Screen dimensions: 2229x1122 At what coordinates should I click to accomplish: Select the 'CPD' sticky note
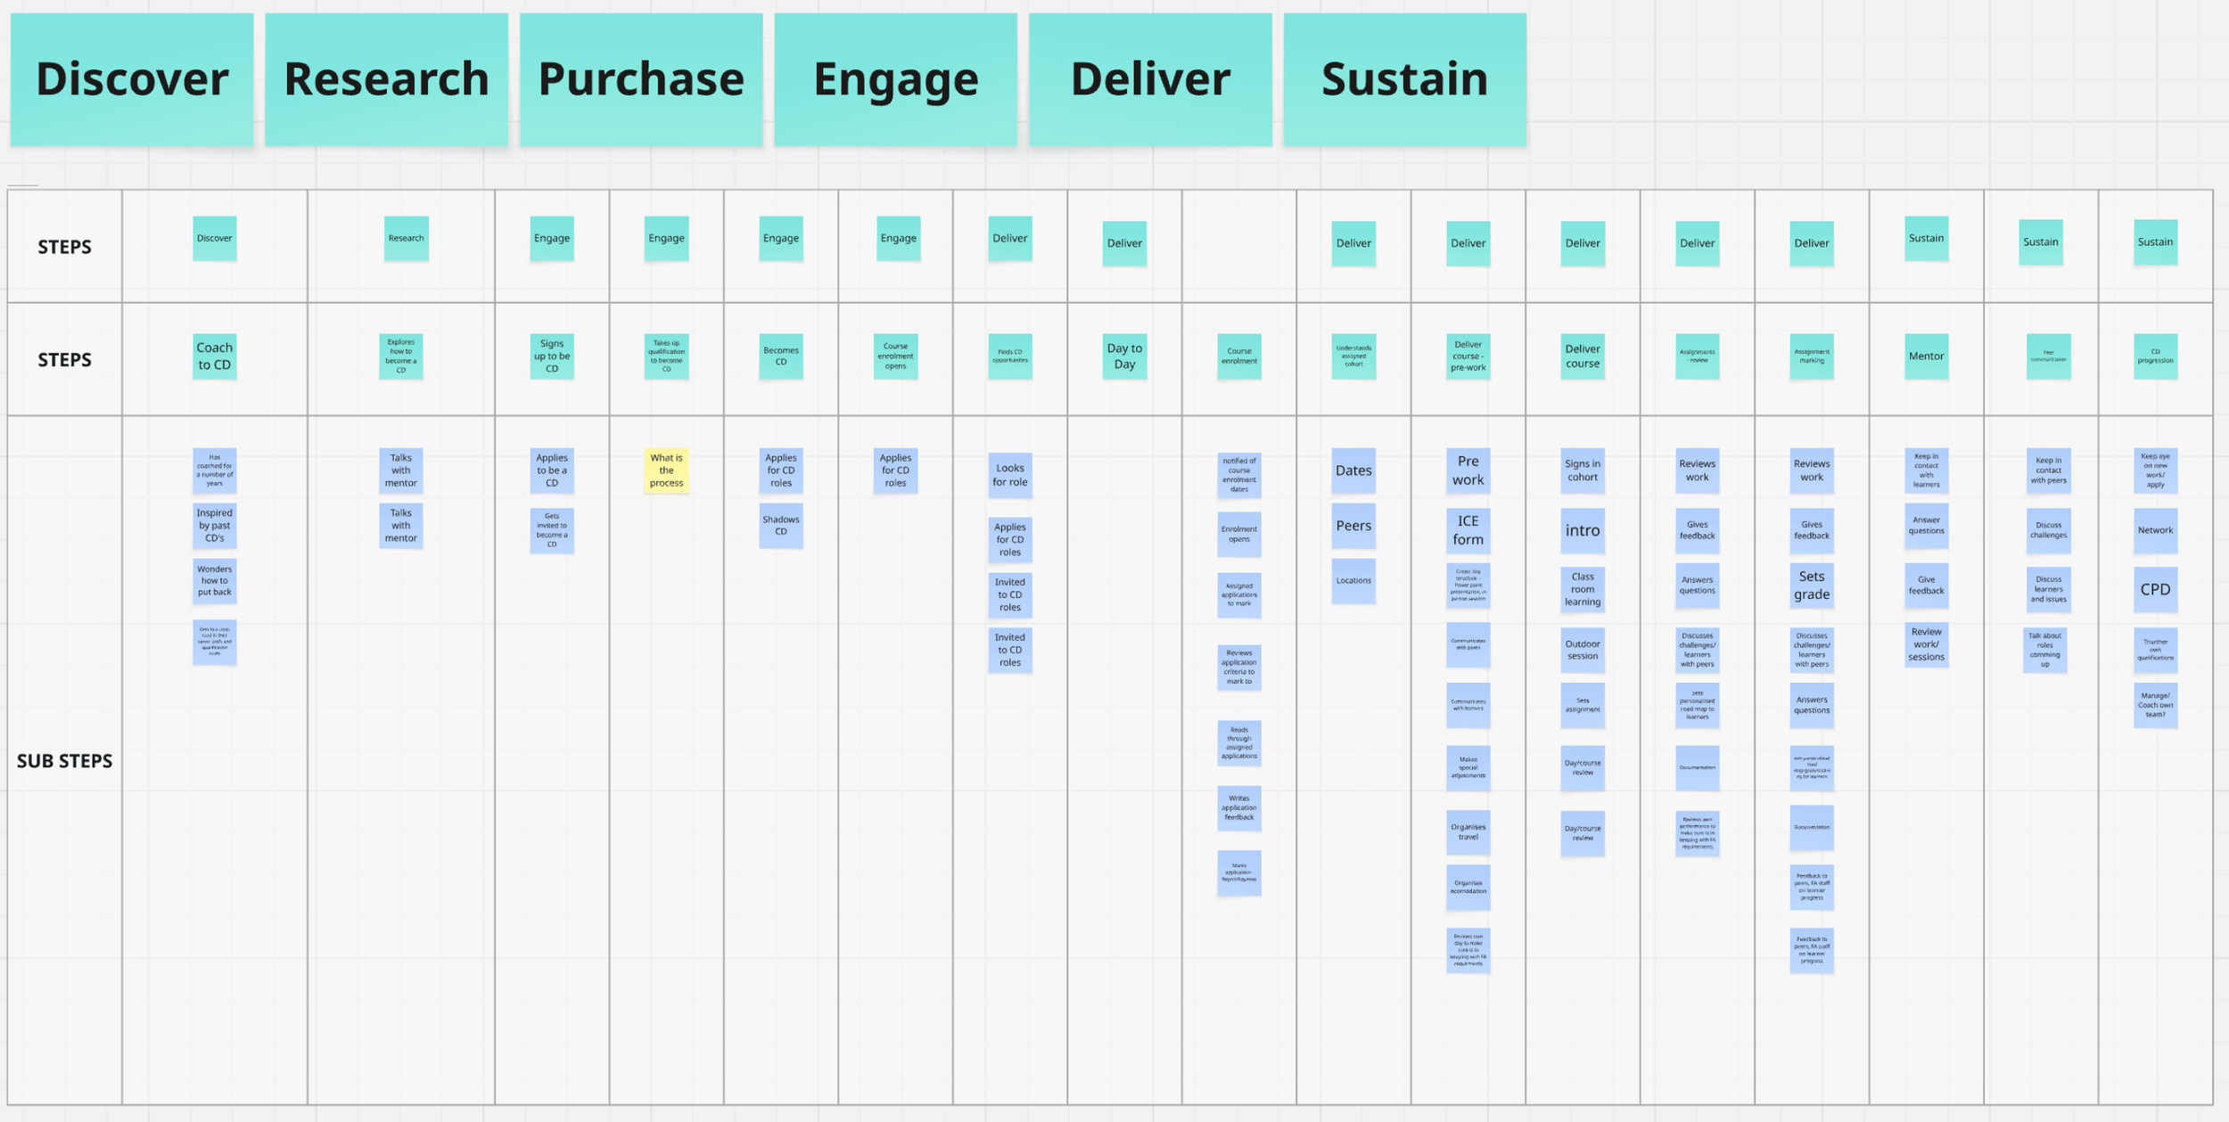2155,589
